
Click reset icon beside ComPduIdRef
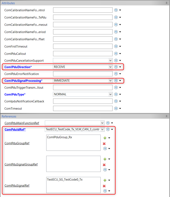108,129
